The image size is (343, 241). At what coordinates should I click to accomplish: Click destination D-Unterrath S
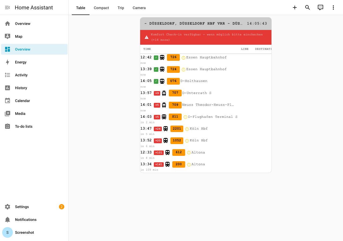(x=197, y=93)
